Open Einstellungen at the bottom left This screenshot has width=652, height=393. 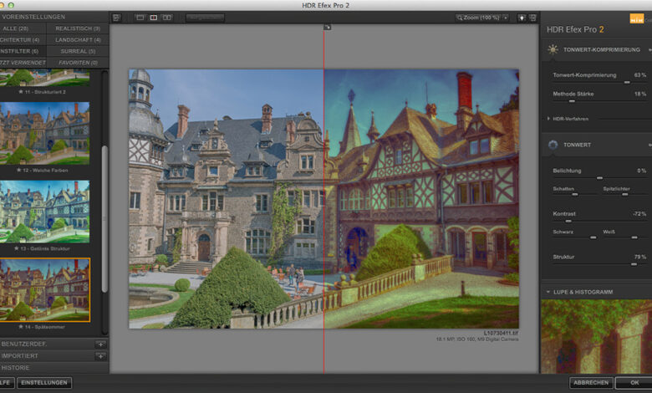pyautogui.click(x=44, y=383)
